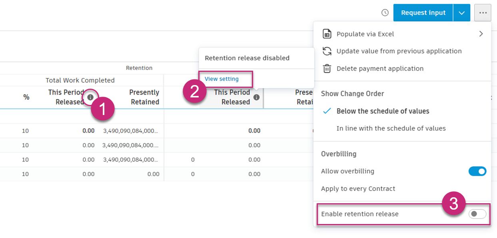This screenshot has width=497, height=238.
Task: Click the checkmark next to Below the schedule
Action: pos(327,111)
